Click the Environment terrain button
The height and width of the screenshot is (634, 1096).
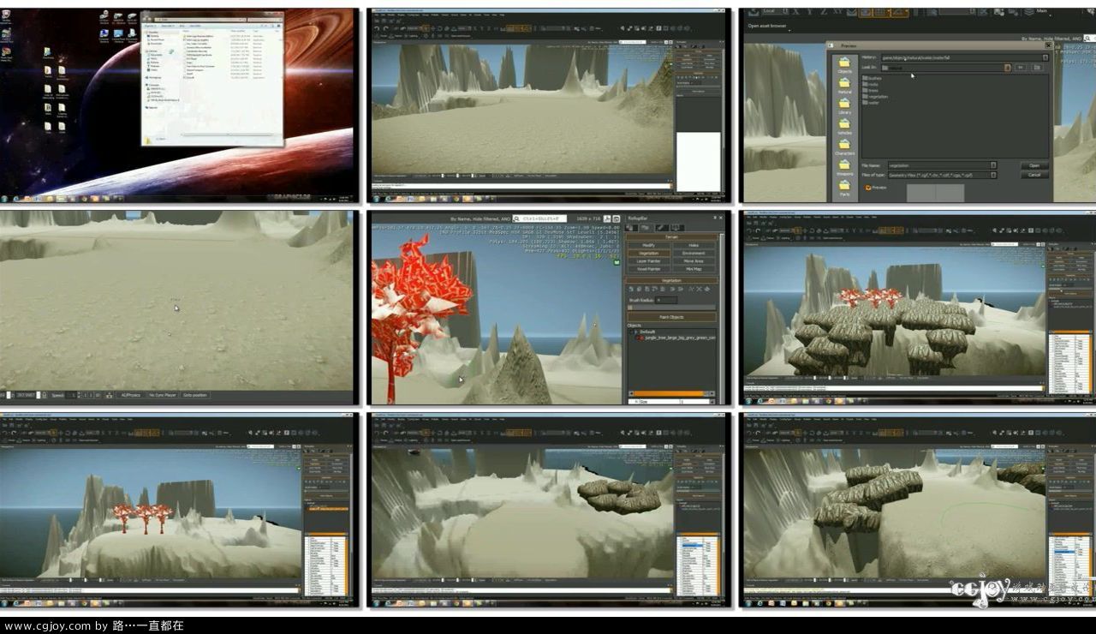694,254
